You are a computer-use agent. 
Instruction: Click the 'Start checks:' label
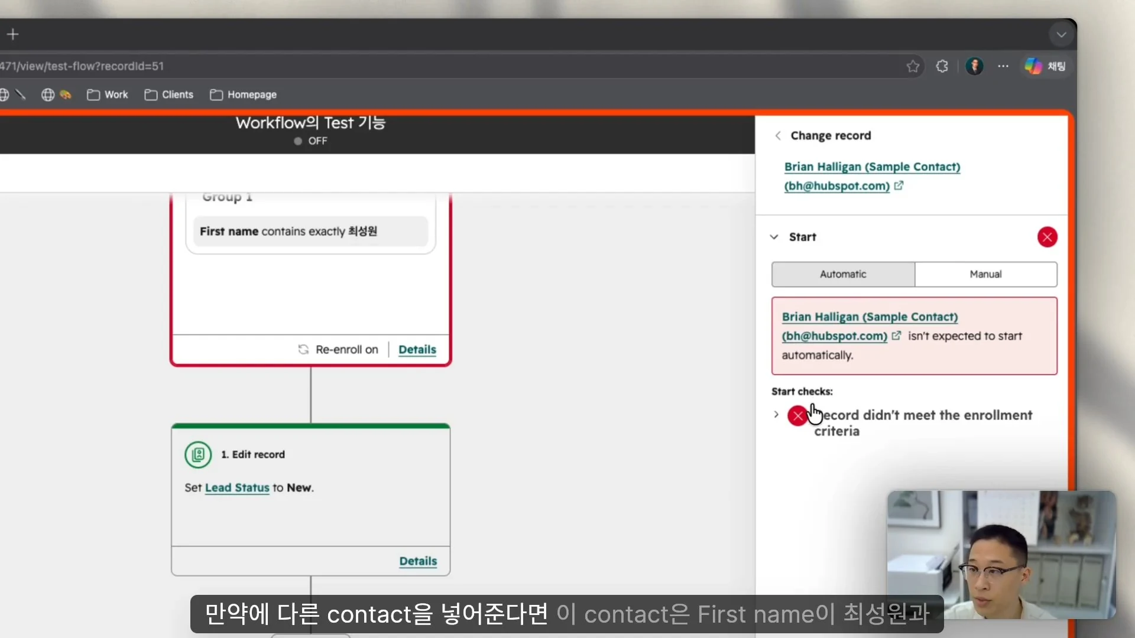[x=802, y=392]
